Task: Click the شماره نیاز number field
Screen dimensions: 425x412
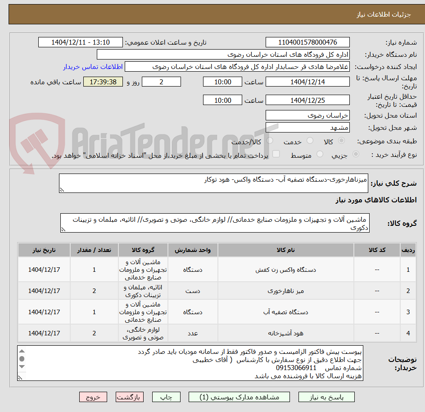Action: click(307, 42)
